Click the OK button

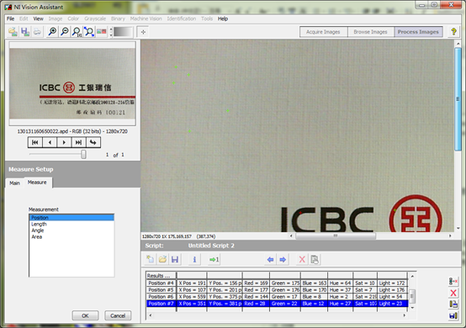click(85, 315)
